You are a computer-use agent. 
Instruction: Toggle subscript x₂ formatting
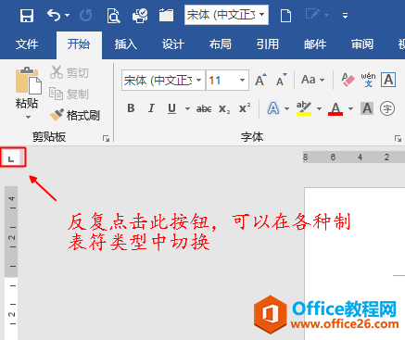[224, 108]
